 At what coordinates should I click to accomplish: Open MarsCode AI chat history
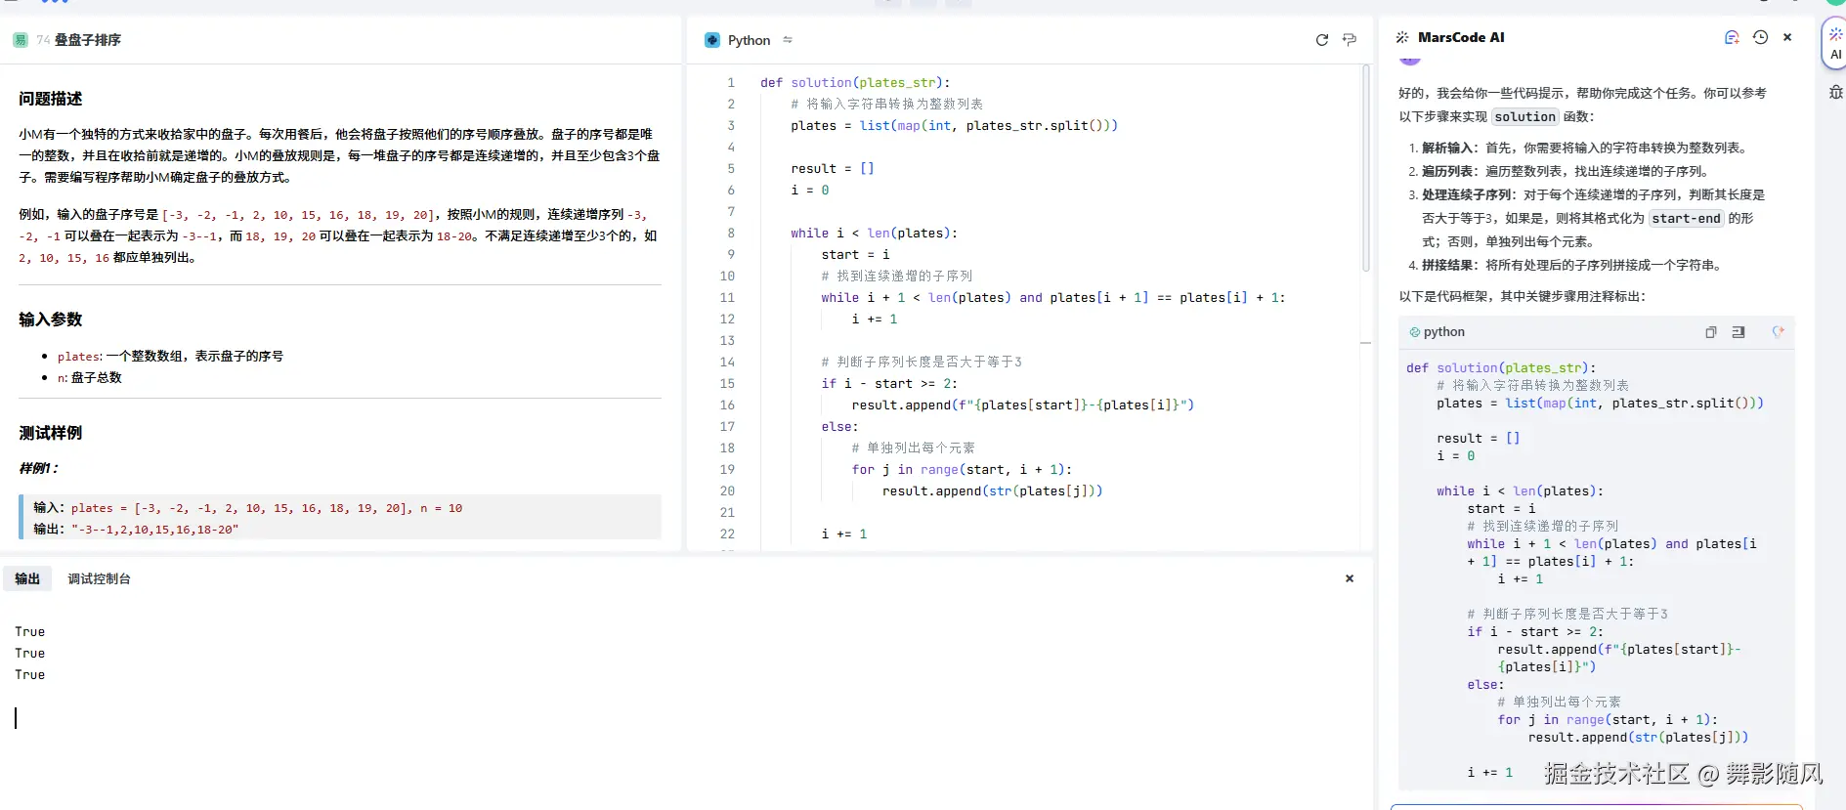click(1760, 37)
